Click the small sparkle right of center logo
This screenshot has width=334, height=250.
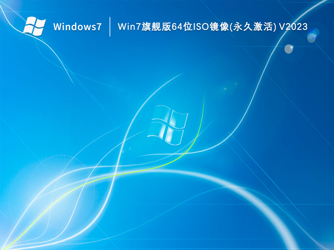coord(224,89)
